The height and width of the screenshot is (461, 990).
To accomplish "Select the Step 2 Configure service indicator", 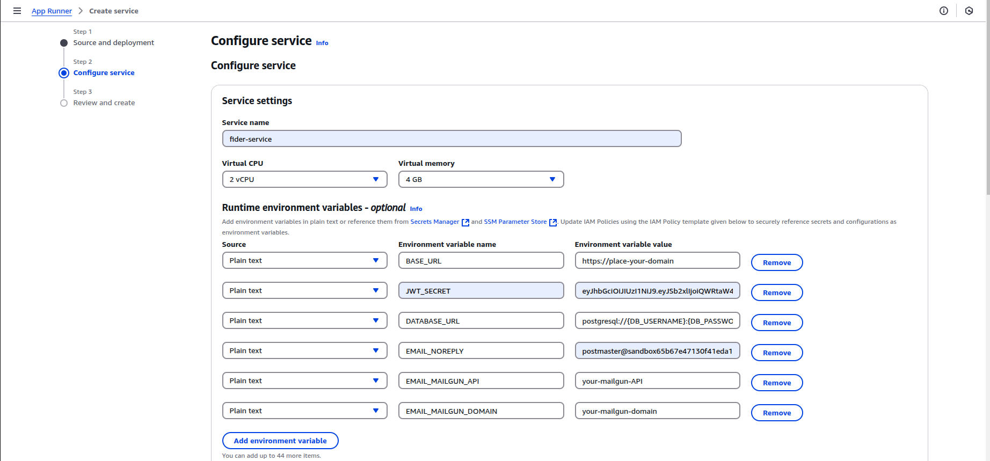I will pyautogui.click(x=64, y=73).
